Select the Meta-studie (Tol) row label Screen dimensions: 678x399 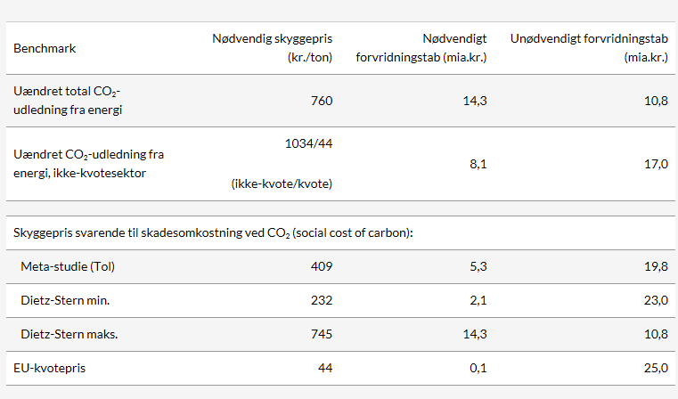pos(68,266)
